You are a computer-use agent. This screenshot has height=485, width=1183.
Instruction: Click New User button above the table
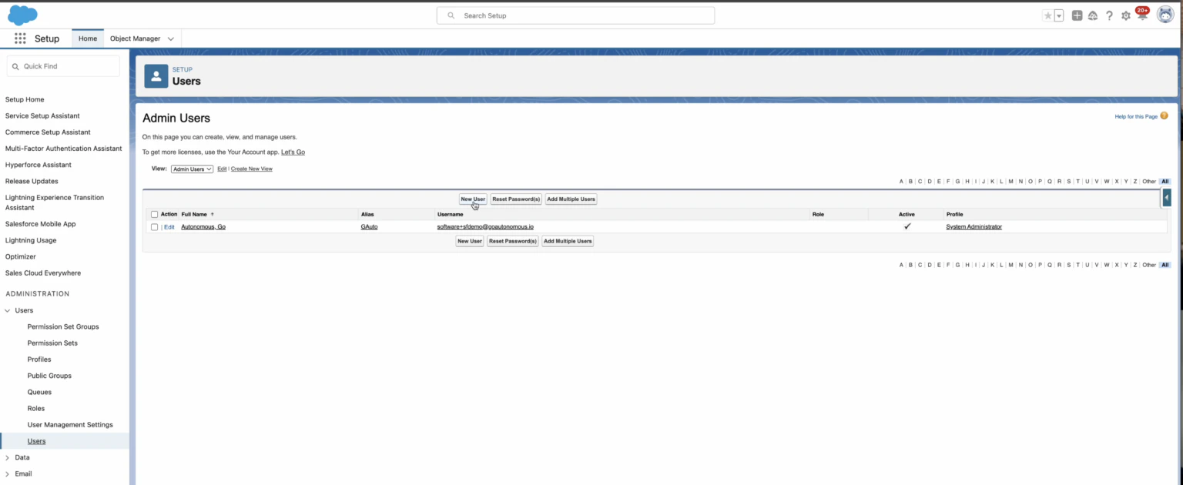click(x=473, y=199)
